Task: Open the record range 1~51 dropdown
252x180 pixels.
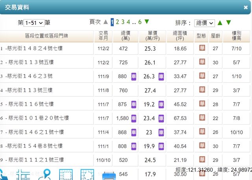Action: [x=34, y=23]
